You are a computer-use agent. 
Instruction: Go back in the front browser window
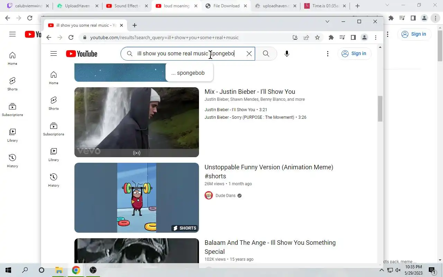(x=49, y=37)
